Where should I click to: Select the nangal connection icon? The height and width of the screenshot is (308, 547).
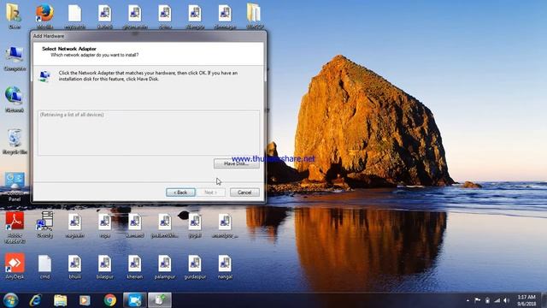point(225,267)
